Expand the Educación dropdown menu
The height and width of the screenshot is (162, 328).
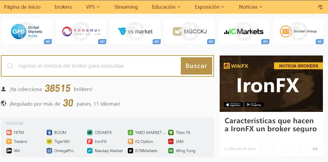coord(166,7)
